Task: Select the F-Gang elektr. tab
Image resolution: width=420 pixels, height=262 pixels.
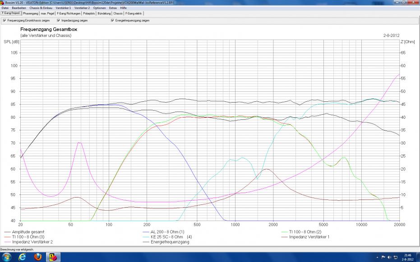Action: 134,14
